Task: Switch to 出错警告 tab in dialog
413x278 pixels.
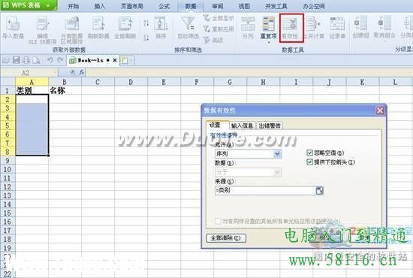Action: click(x=270, y=125)
